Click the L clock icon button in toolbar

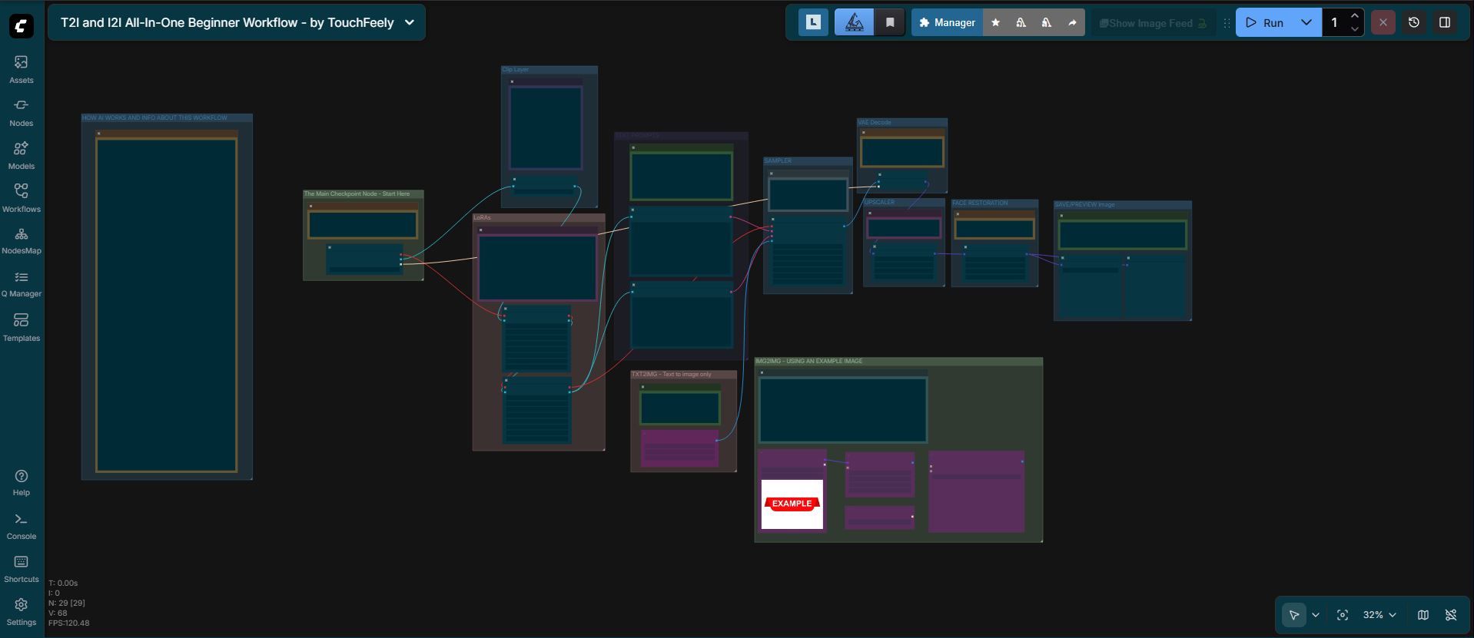click(x=813, y=23)
